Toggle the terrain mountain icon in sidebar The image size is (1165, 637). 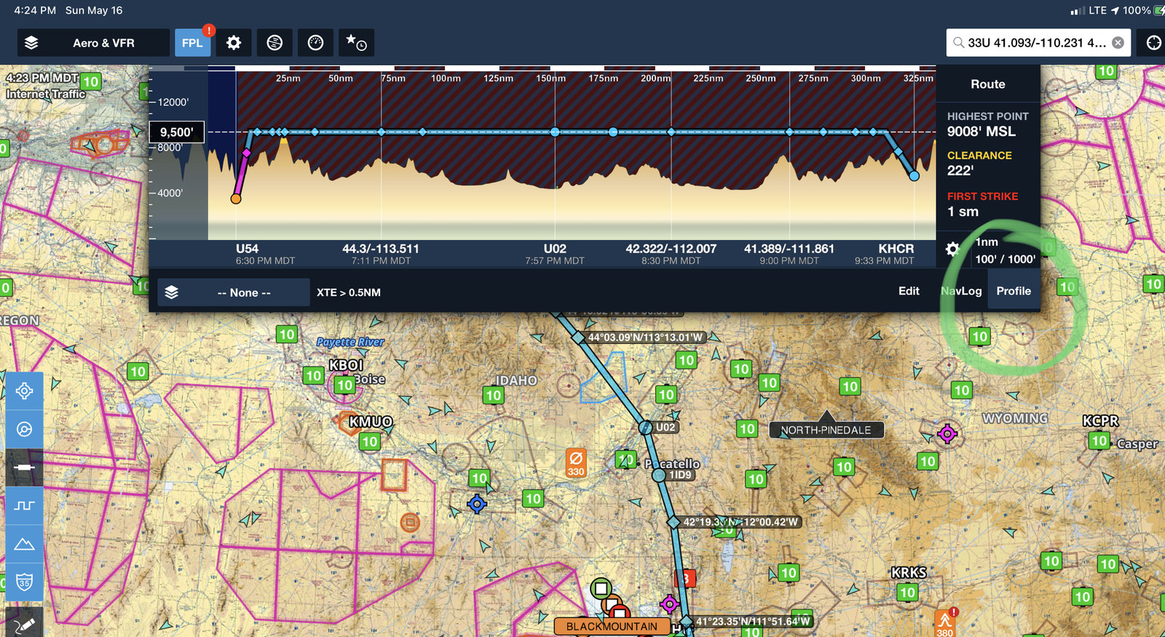pyautogui.click(x=24, y=544)
